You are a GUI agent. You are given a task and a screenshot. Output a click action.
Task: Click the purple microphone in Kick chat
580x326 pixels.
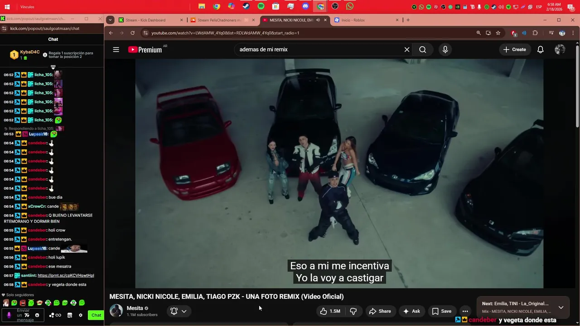tap(9, 315)
